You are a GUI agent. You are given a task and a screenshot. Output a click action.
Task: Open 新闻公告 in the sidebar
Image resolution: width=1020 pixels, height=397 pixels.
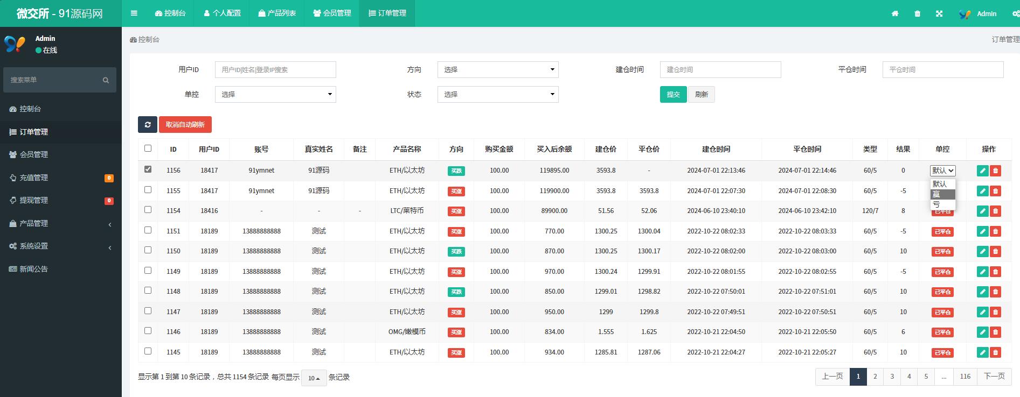coord(60,269)
